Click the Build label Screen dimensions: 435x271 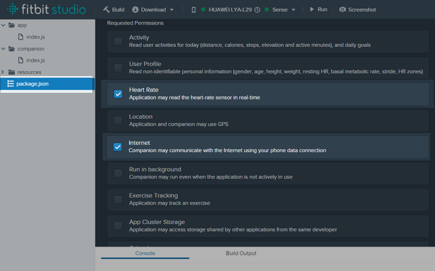118,10
